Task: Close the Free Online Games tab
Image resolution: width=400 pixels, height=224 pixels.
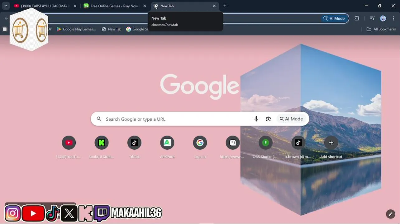Action: coord(145,6)
